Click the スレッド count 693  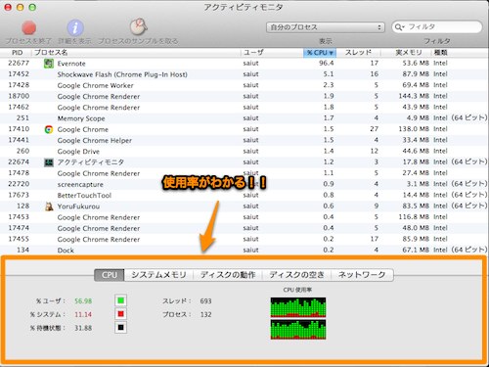click(x=205, y=300)
